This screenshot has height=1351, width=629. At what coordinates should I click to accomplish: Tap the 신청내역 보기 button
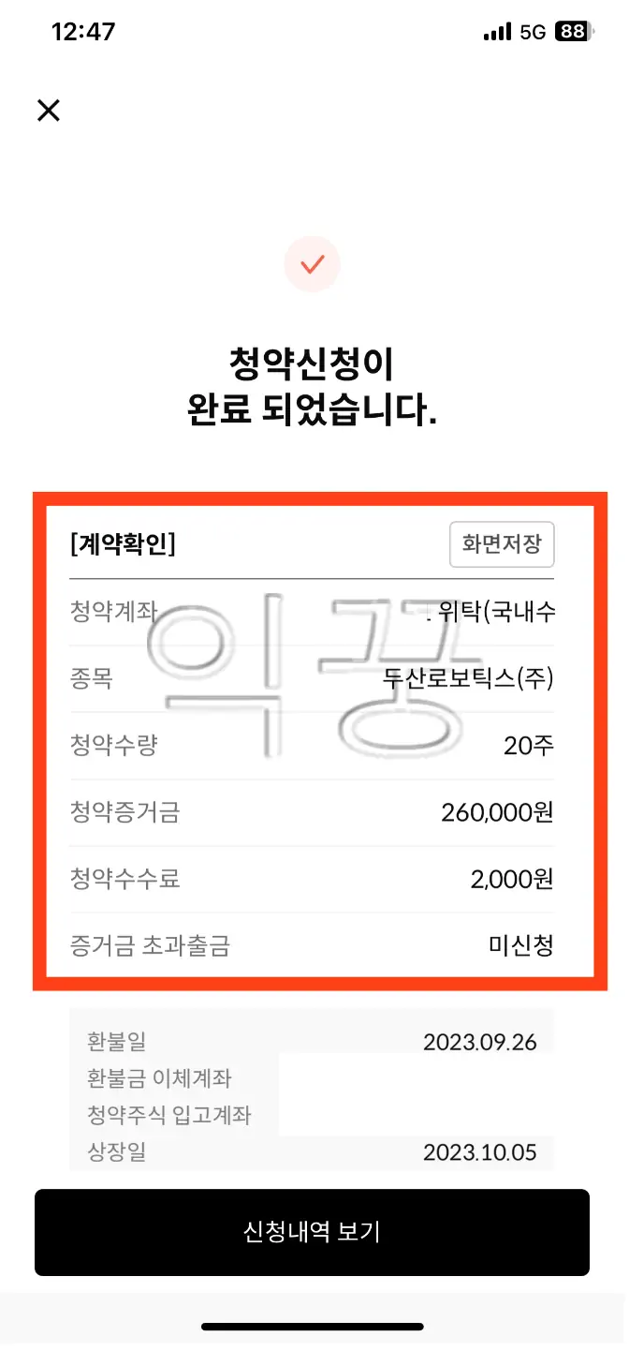pos(313,1232)
